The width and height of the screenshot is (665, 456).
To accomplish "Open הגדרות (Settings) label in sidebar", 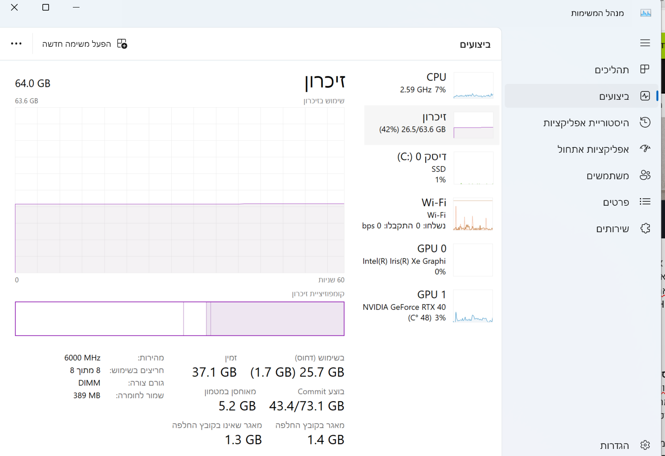I will click(614, 445).
